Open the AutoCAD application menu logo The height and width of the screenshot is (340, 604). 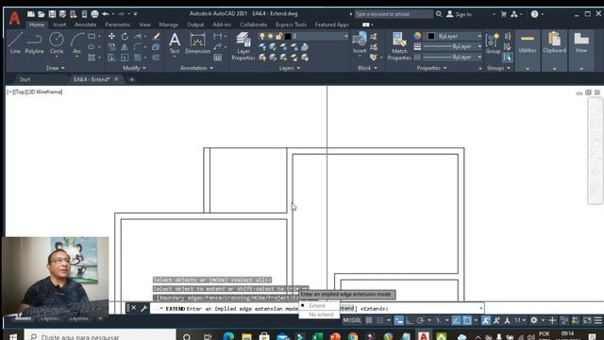15,18
